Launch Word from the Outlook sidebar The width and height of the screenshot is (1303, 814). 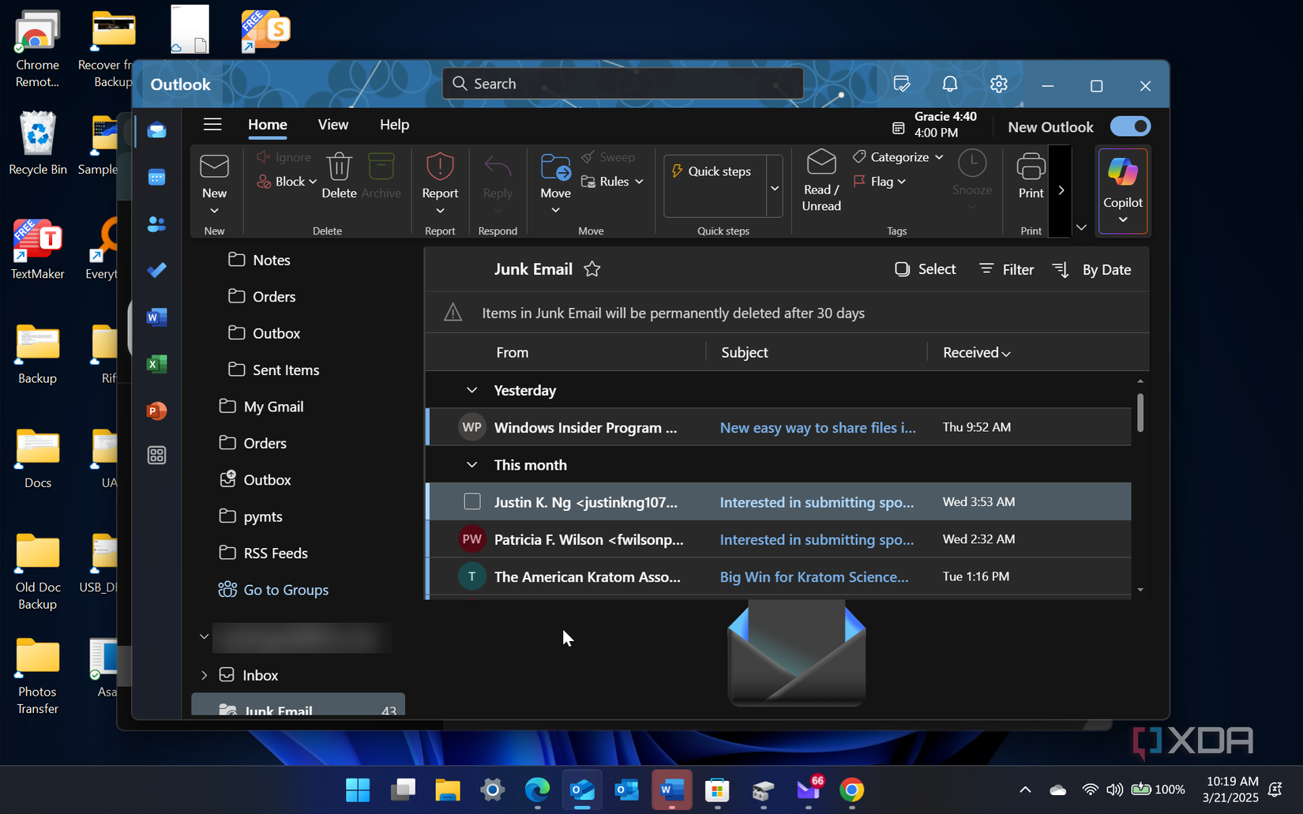click(156, 317)
